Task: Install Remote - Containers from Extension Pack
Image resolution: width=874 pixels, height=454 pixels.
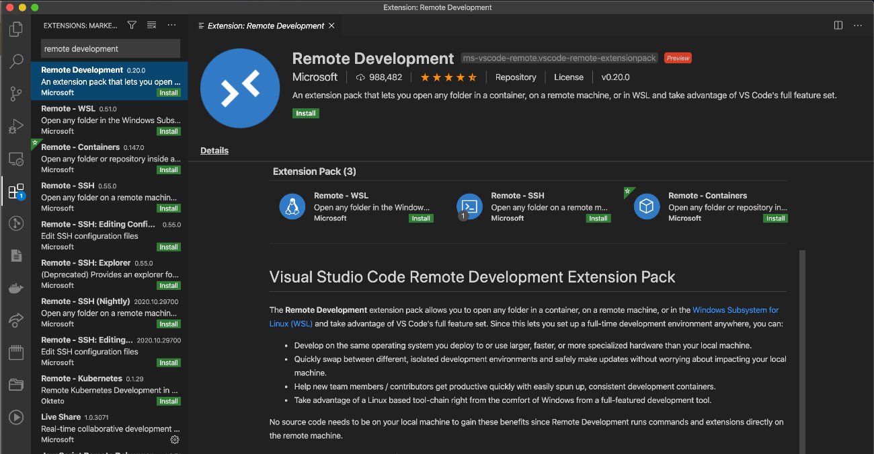Action: (776, 218)
